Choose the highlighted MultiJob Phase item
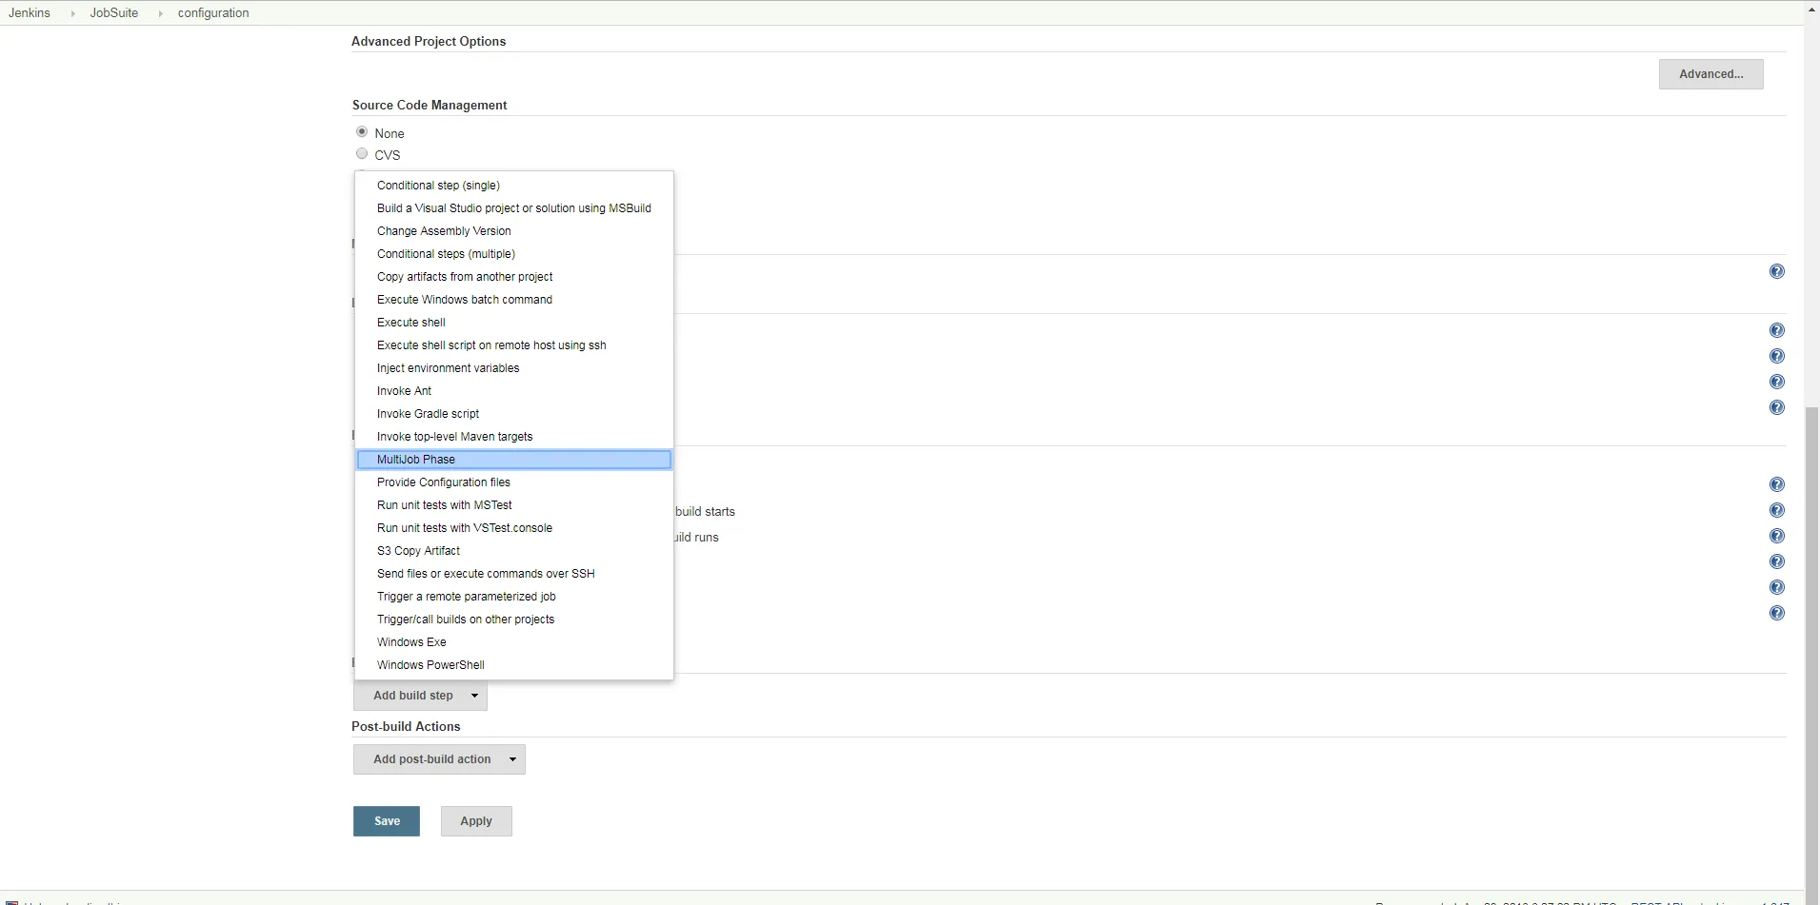The width and height of the screenshot is (1820, 905). (x=514, y=460)
